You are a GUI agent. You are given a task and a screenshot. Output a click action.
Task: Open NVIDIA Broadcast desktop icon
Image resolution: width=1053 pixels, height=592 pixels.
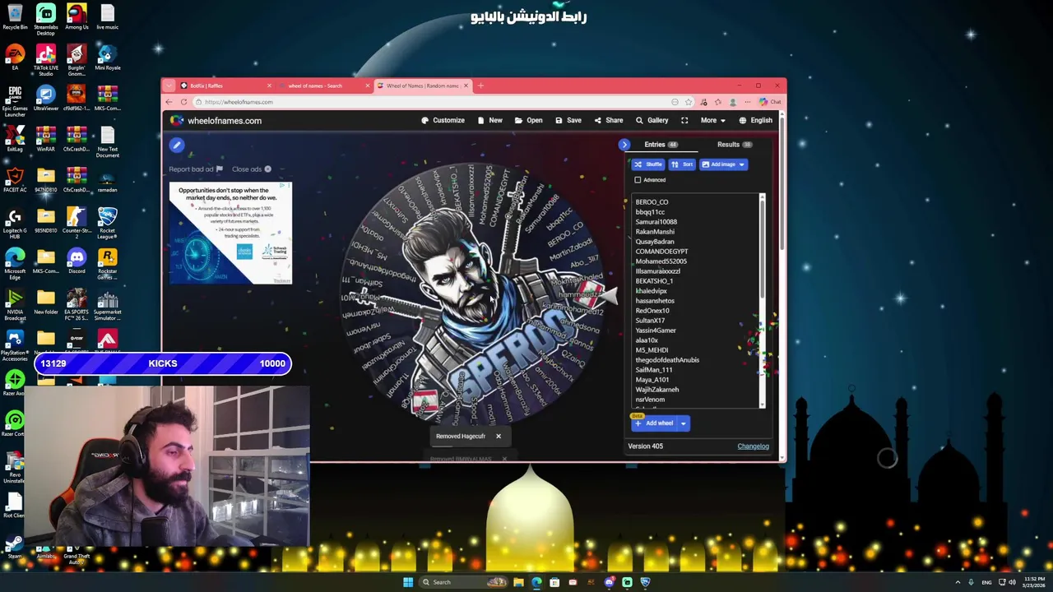15,304
